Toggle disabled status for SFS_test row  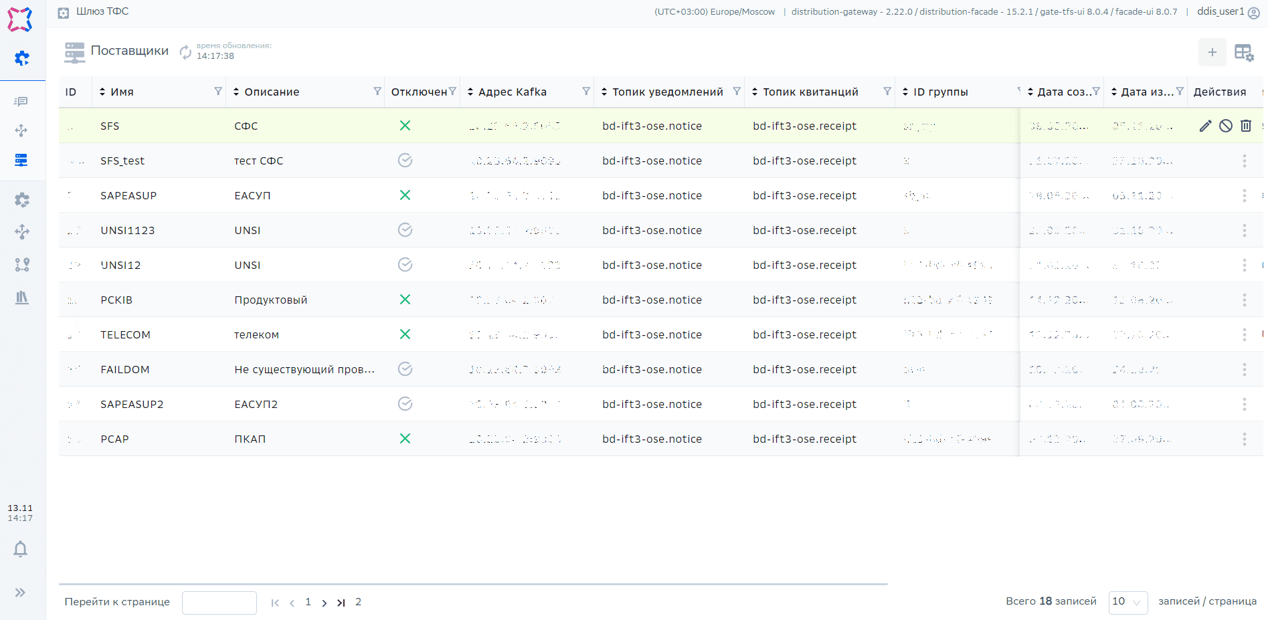pos(405,161)
